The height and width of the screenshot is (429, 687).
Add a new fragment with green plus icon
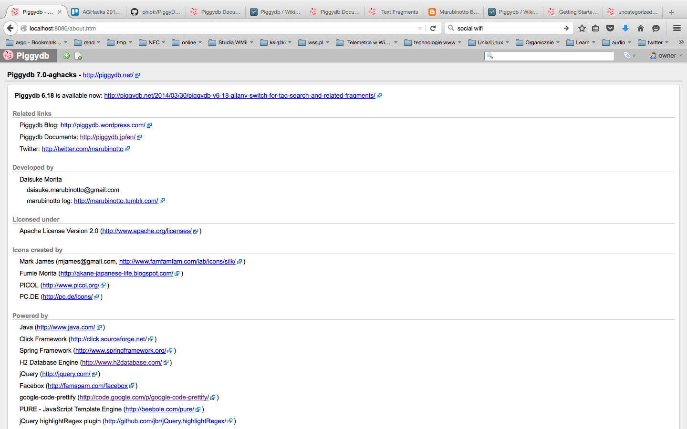coord(66,56)
